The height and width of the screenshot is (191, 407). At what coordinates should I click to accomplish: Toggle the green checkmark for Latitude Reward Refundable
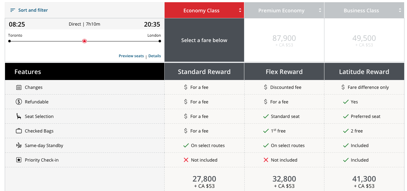point(345,102)
